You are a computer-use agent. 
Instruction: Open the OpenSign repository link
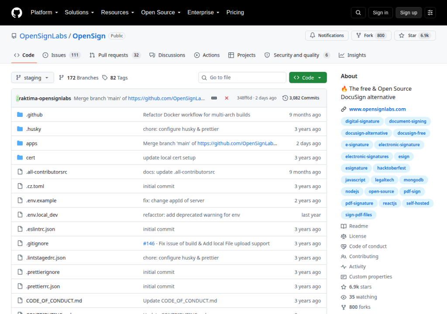(x=89, y=36)
